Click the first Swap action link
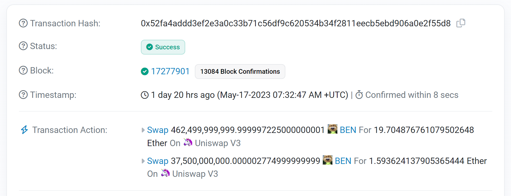 point(158,130)
